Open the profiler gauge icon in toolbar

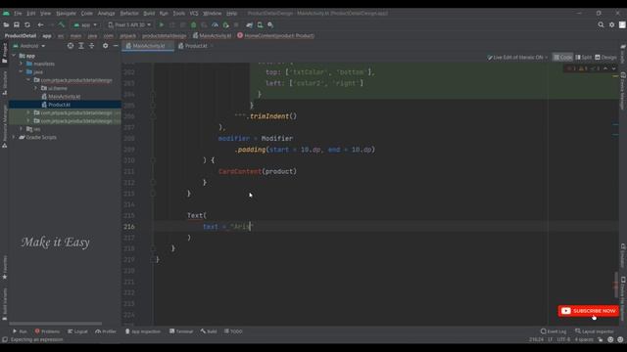[x=216, y=24]
